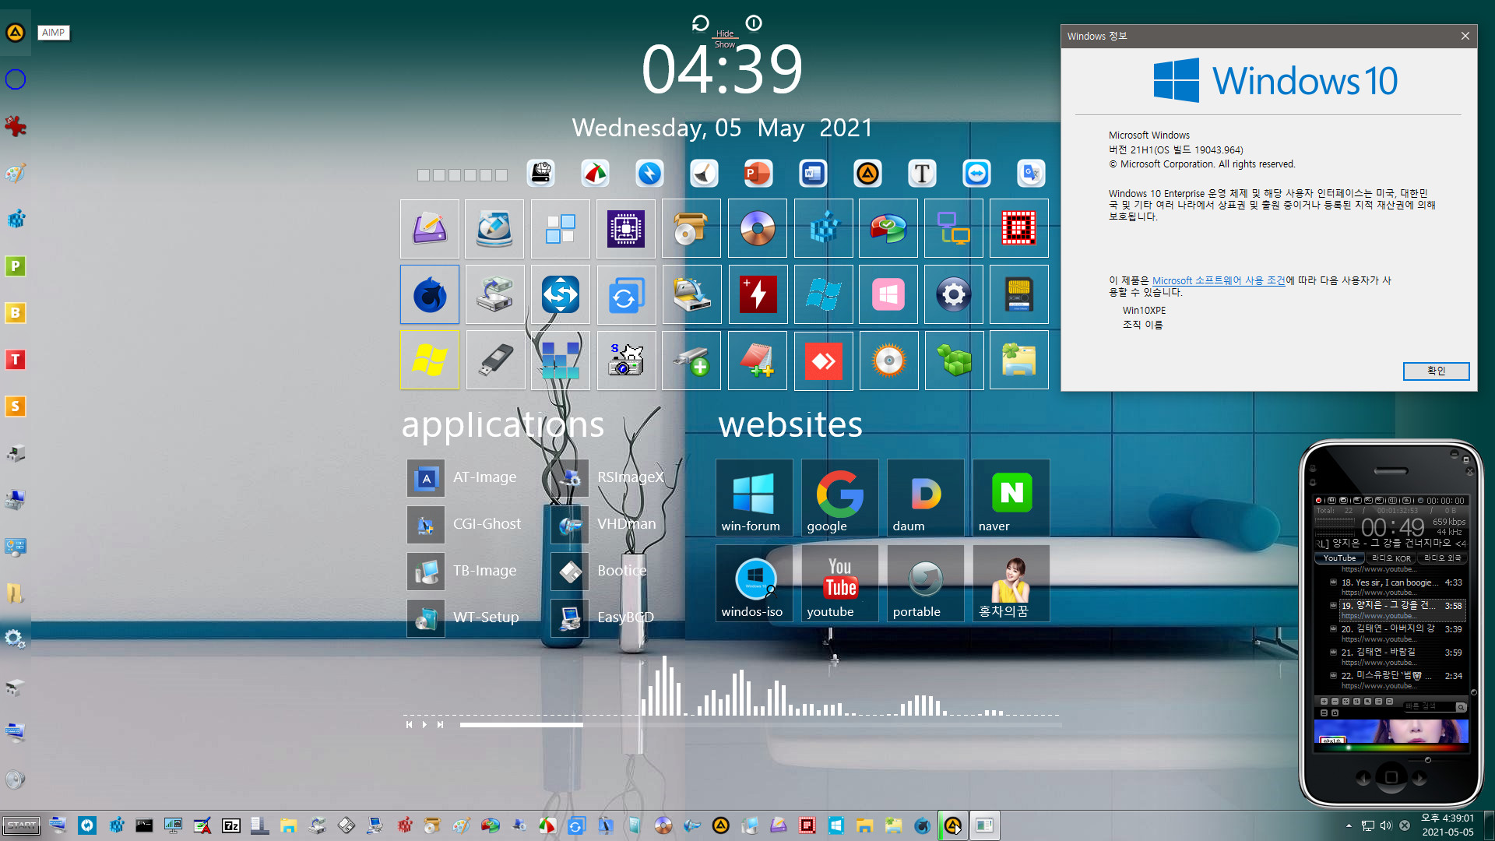1495x841 pixels.
Task: Click the START button on the taskbar
Action: click(x=22, y=825)
